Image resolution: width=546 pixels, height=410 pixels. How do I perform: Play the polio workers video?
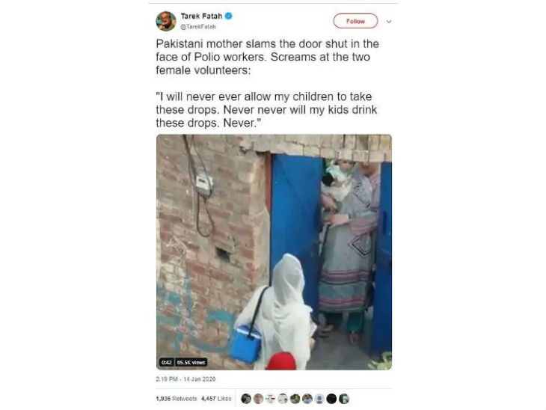pos(274,251)
